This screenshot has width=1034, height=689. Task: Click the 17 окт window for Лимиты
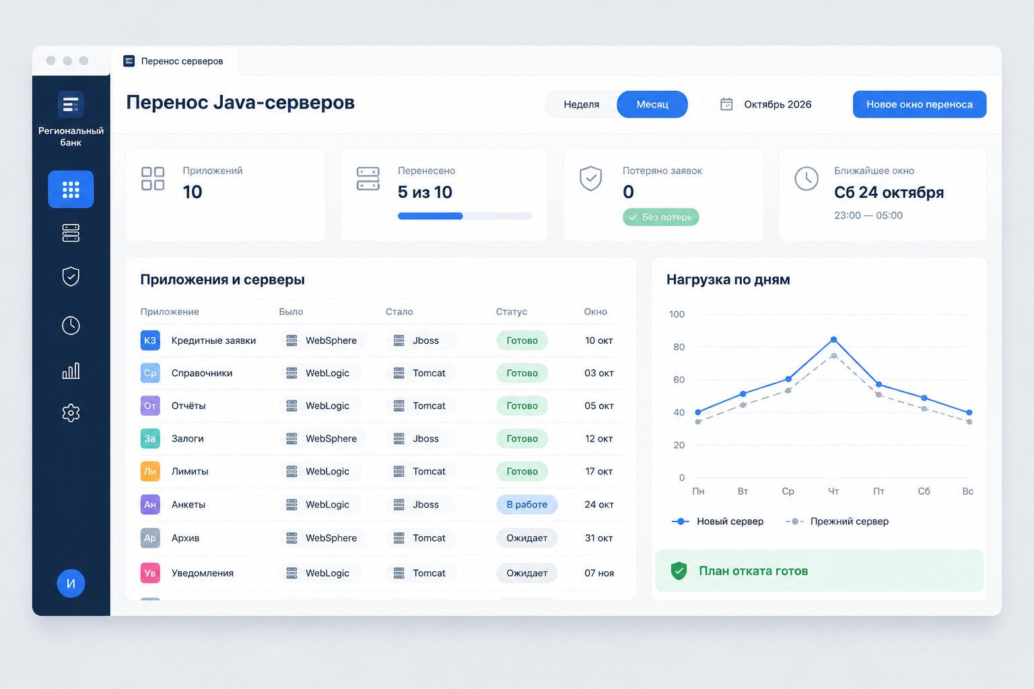click(599, 472)
